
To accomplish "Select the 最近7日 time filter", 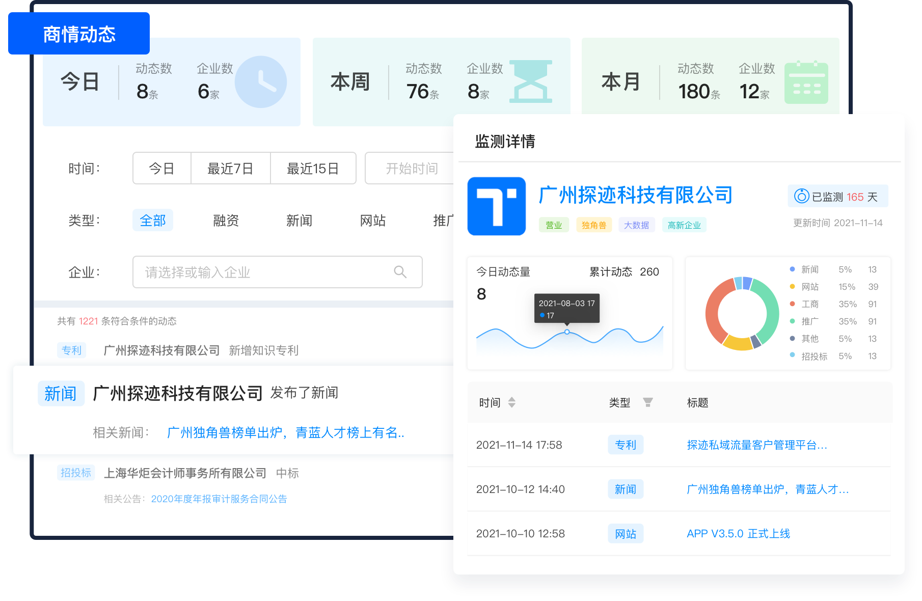I will [x=231, y=168].
